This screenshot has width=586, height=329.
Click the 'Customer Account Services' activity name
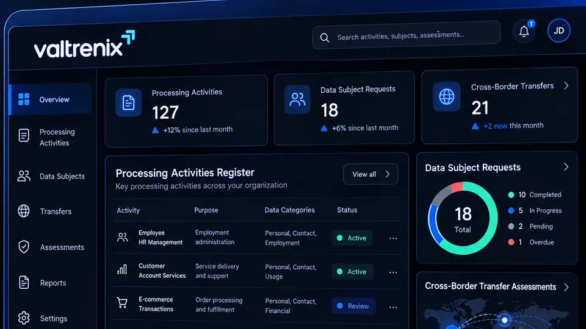coord(162,271)
